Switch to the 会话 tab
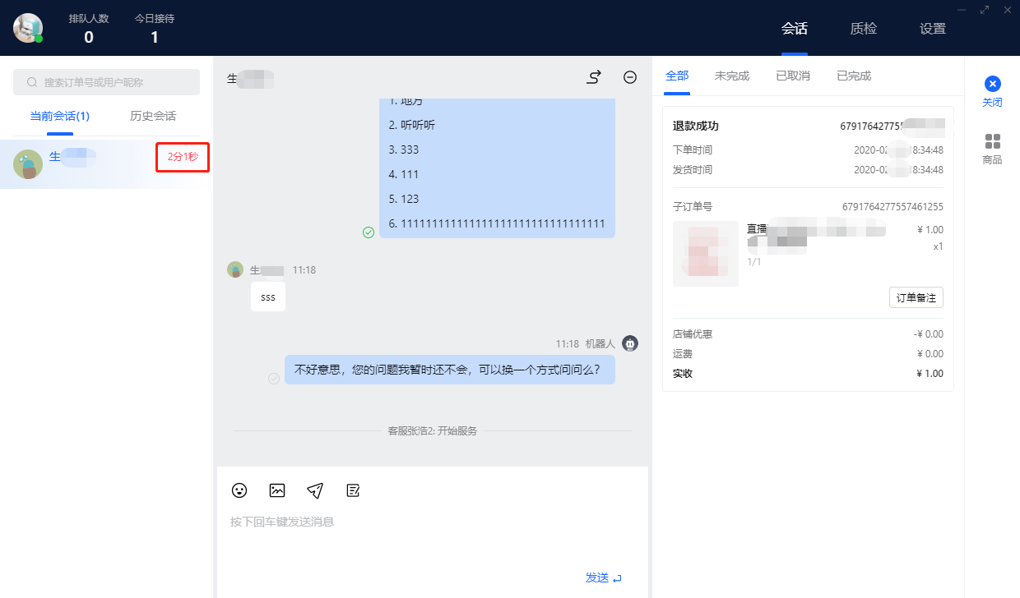Image resolution: width=1020 pixels, height=598 pixels. pyautogui.click(x=795, y=28)
